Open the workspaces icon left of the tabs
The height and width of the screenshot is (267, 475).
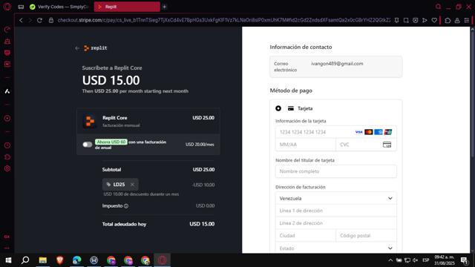click(x=21, y=7)
